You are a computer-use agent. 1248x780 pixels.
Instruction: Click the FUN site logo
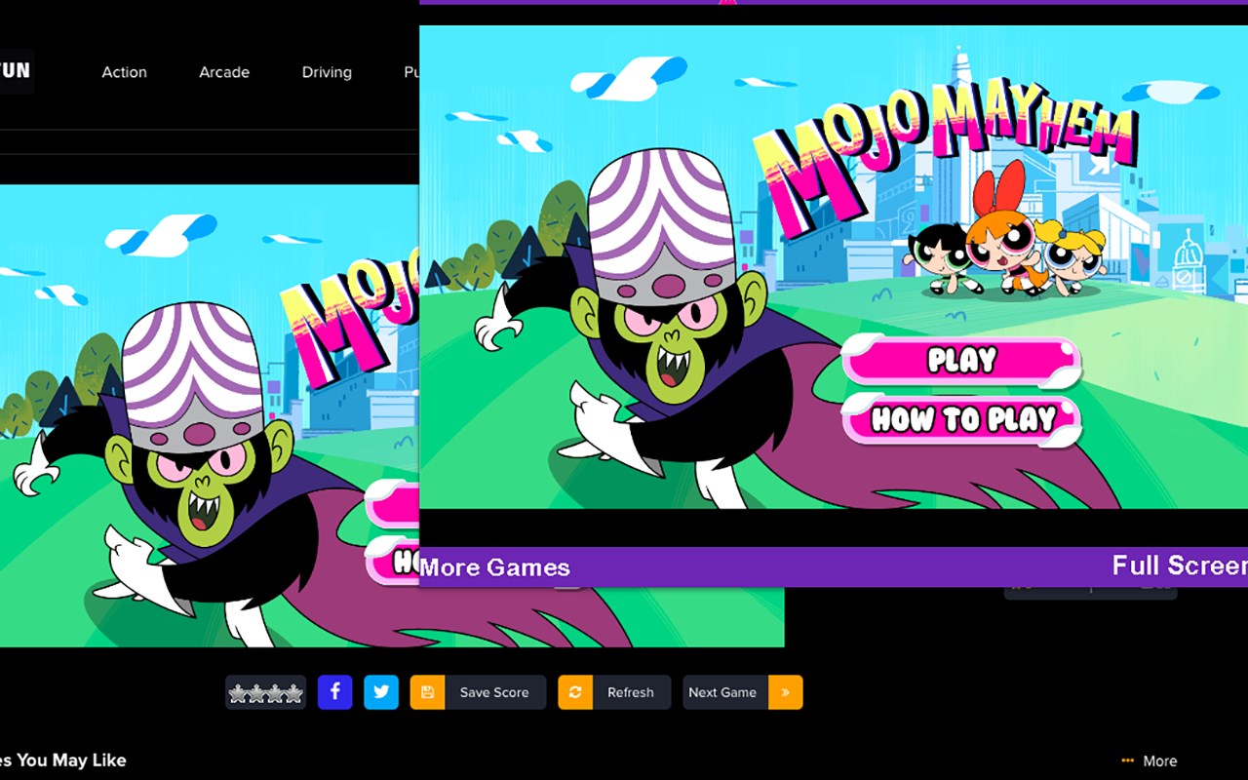16,71
